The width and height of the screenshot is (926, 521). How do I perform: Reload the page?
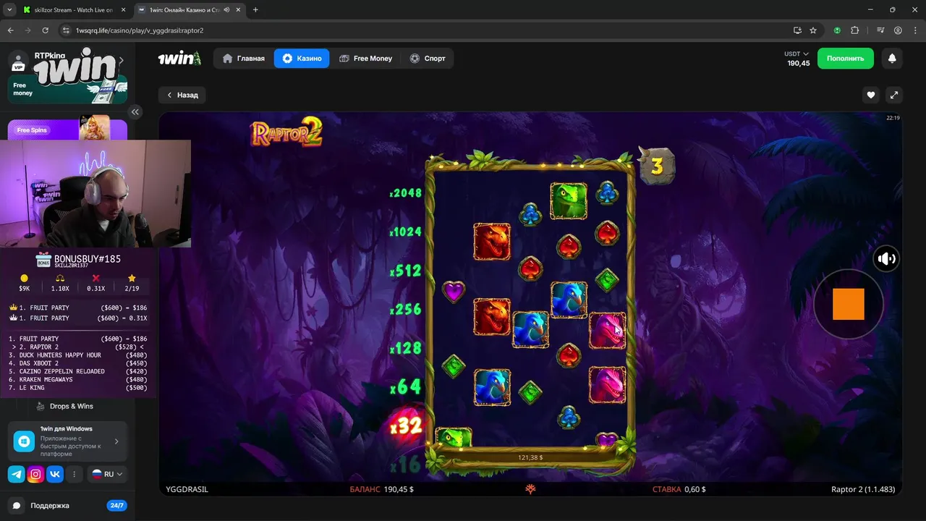[x=46, y=30]
